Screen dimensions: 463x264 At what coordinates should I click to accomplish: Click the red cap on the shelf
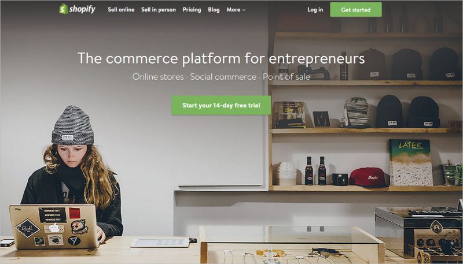(368, 177)
